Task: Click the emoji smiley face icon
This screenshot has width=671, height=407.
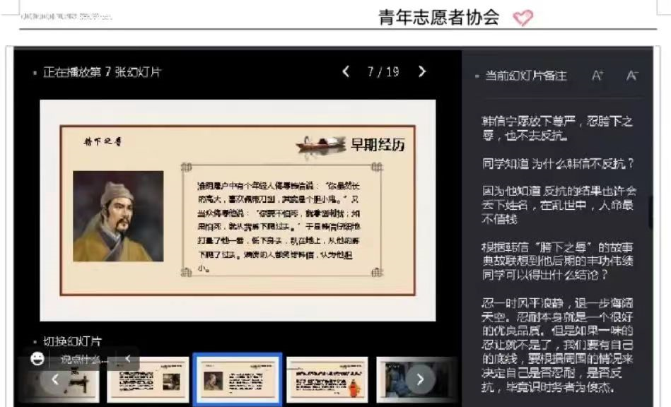Action: pos(38,359)
